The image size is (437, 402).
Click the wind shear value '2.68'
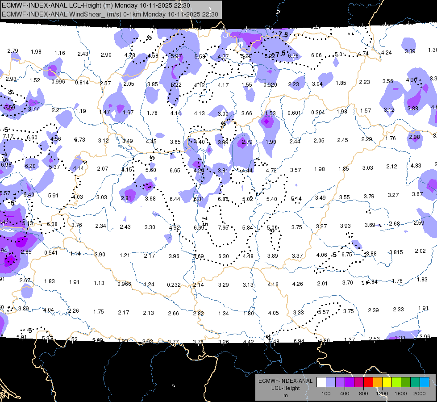coord(394,224)
